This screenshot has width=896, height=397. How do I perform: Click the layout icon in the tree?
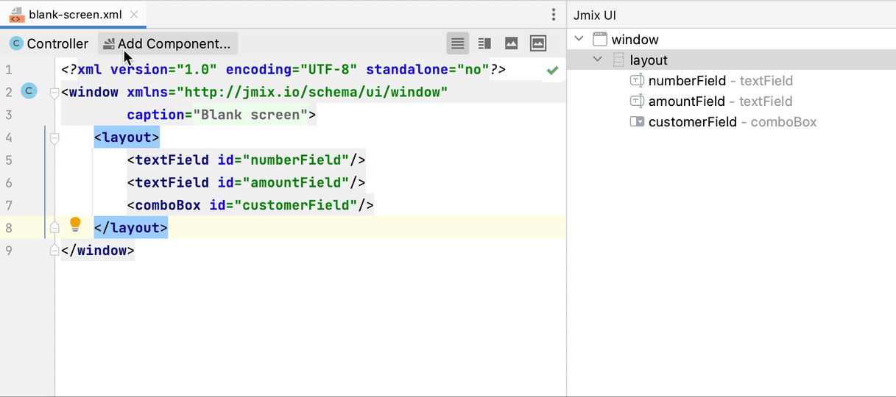(618, 60)
